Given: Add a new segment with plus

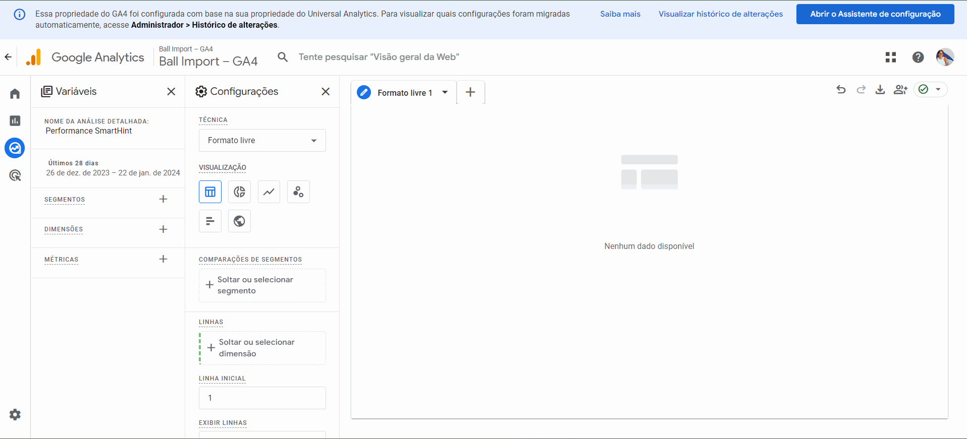Looking at the screenshot, I should click(163, 199).
